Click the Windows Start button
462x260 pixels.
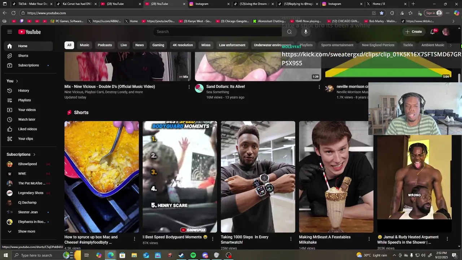(x=5, y=255)
